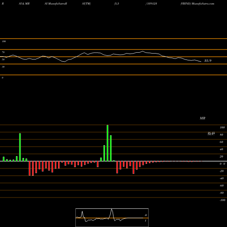
Task: Click MR axis label 20 on right
Action: tap(222, 157)
